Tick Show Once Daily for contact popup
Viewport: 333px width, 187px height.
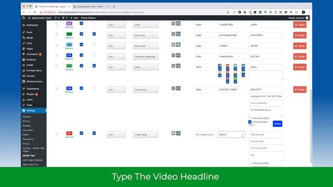[x=250, y=118]
